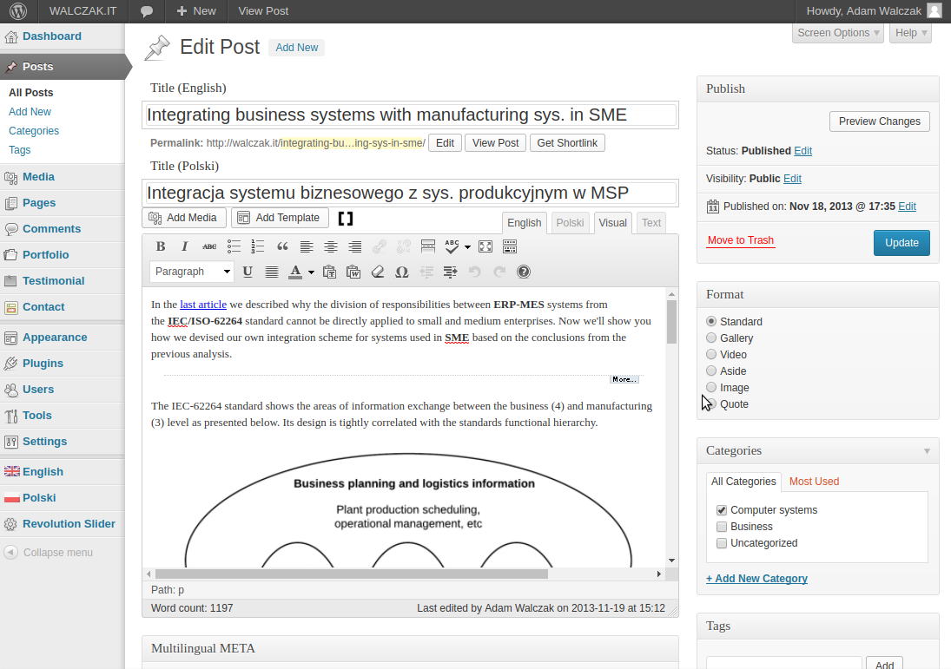Open the Most Used categories tab
This screenshot has width=951, height=669.
814,482
